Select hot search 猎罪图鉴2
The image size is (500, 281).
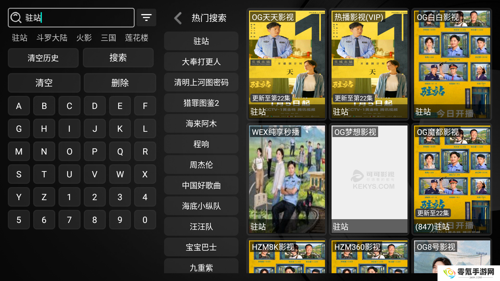201,103
